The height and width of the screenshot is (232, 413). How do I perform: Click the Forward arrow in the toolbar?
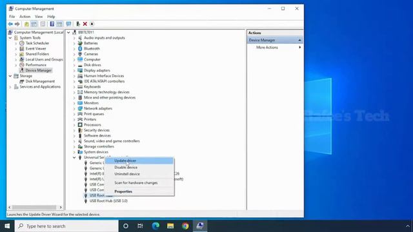click(17, 24)
